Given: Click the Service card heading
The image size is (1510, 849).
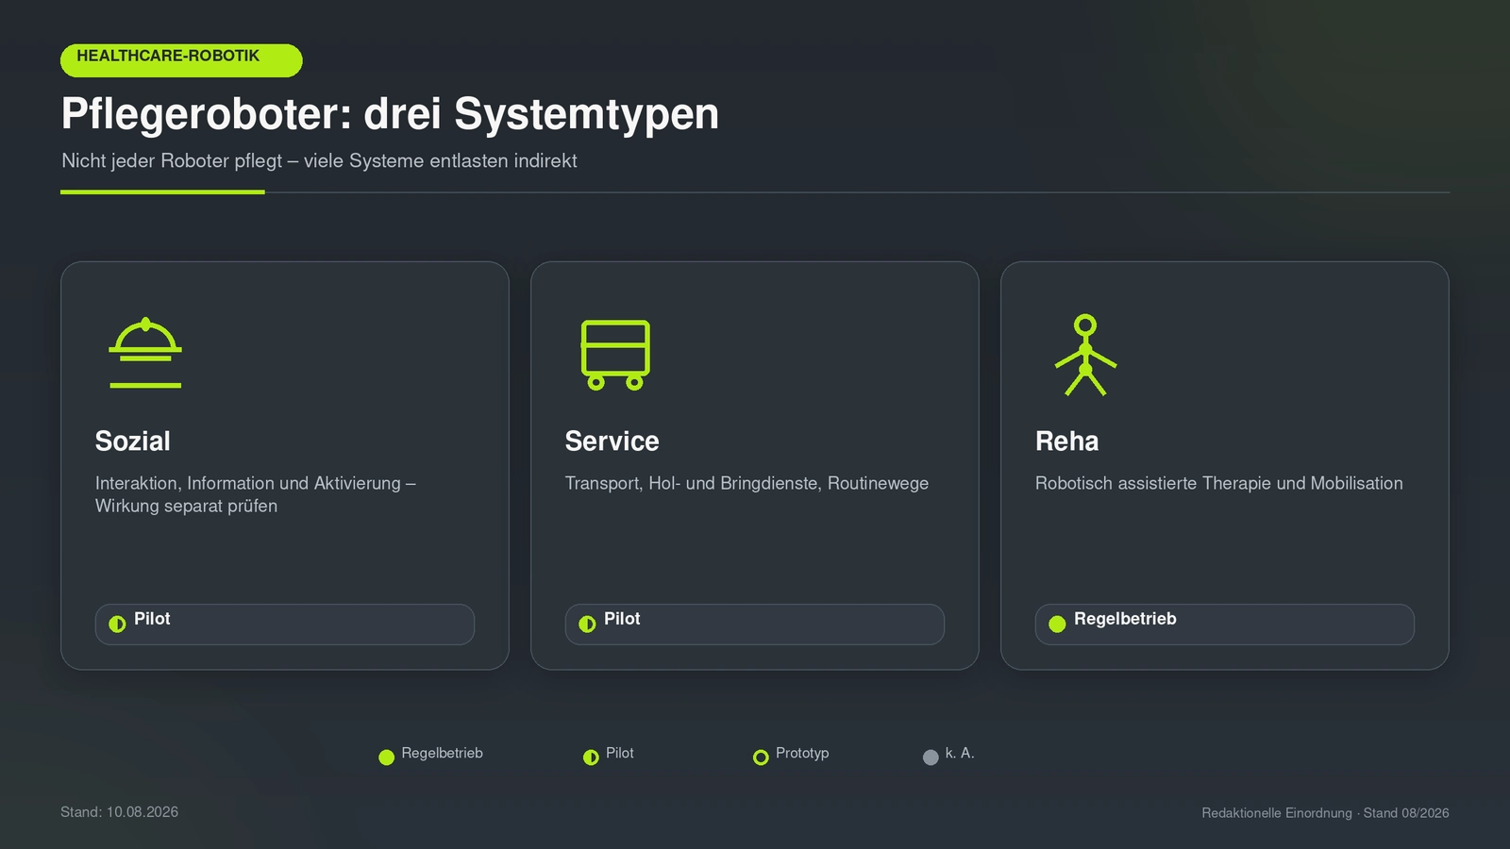Looking at the screenshot, I should pyautogui.click(x=612, y=441).
